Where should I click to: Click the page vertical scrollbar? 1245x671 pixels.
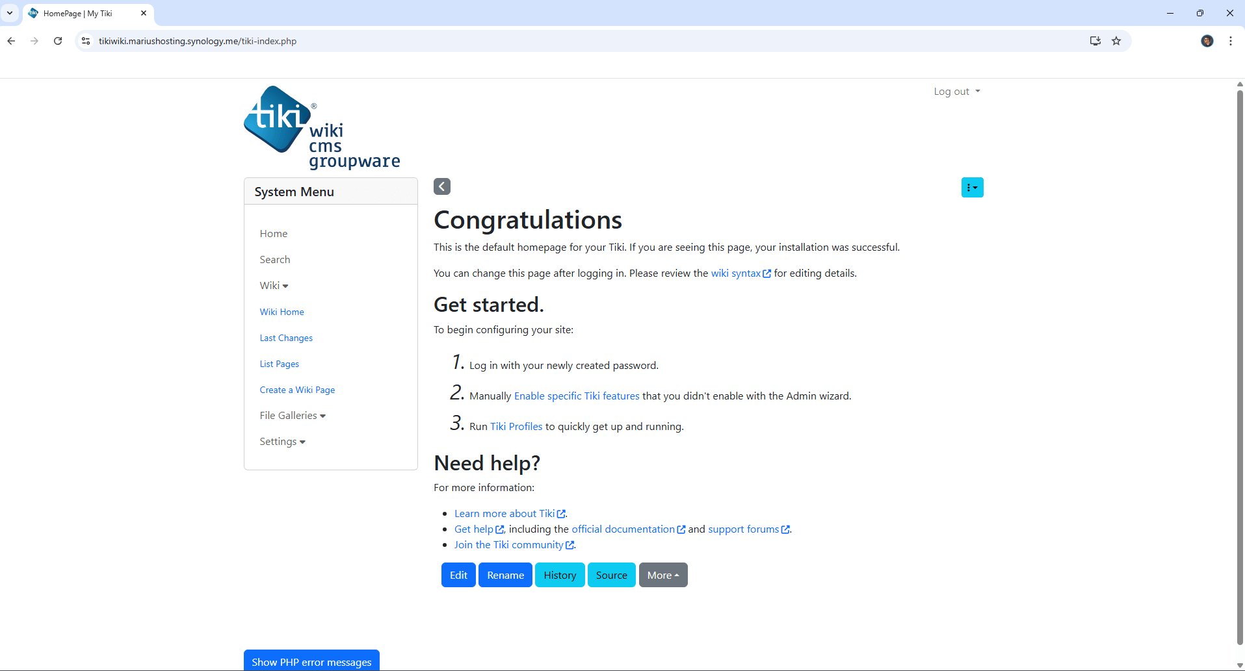(x=1239, y=364)
